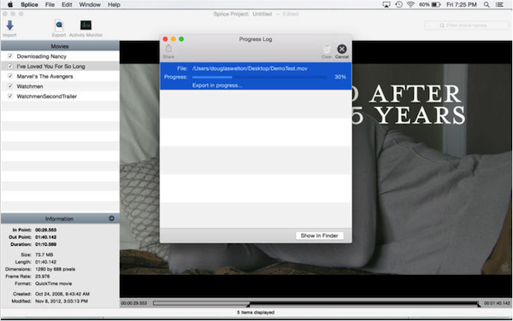Click the Created date Oct 24, 2008
Viewport: 513px width, 321px height.
tap(62, 294)
